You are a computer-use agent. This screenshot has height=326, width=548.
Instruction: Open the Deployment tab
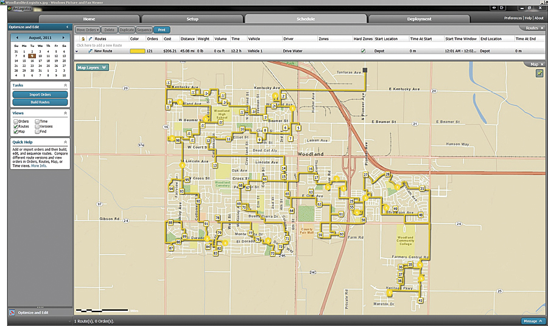point(419,19)
